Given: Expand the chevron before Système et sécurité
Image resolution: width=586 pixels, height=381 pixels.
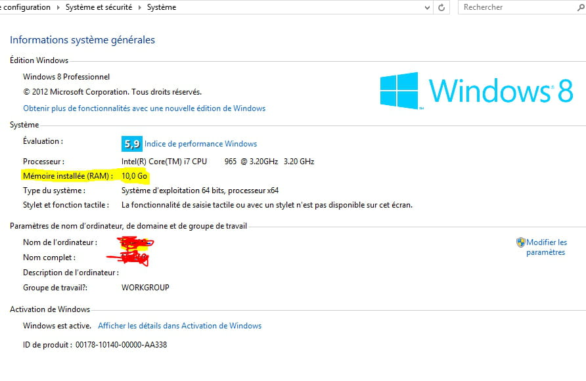Looking at the screenshot, I should click(x=58, y=7).
